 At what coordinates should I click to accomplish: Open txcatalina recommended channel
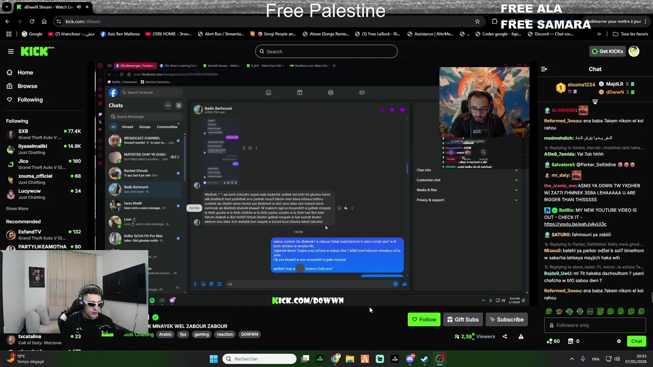tap(43, 339)
